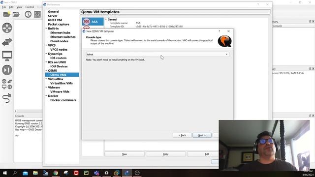Viewport: 315px width, 177px height.
Task: Browse routers in the device dock
Action: (x=7, y=28)
